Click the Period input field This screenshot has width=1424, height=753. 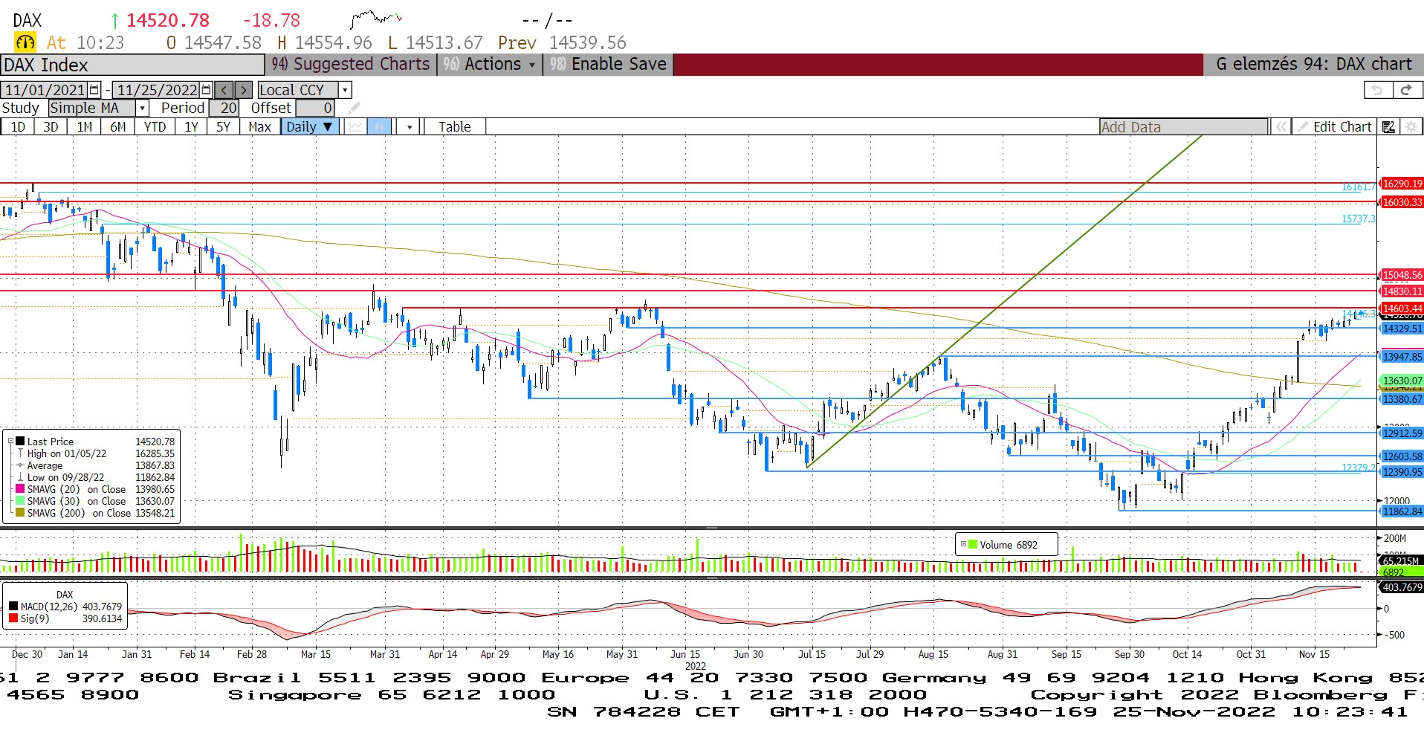tap(224, 109)
